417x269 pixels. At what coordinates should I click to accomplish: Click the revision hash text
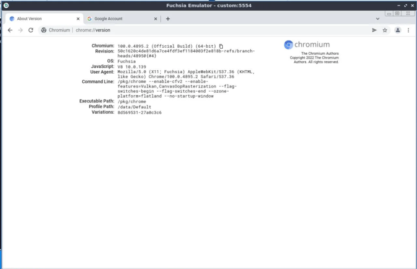pos(186,54)
